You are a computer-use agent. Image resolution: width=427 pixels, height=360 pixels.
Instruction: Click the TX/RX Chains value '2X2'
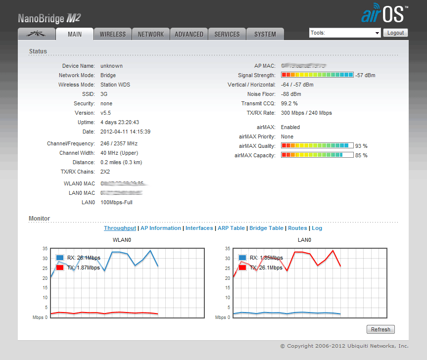click(105, 172)
